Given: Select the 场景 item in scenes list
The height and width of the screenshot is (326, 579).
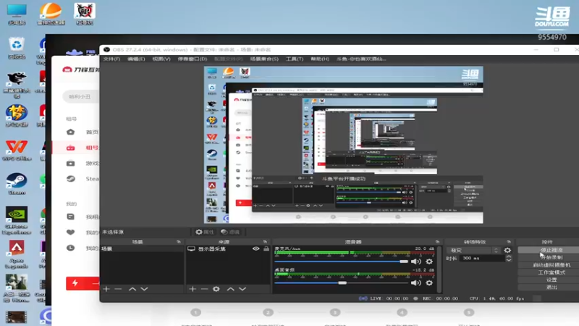Looking at the screenshot, I should [x=142, y=248].
